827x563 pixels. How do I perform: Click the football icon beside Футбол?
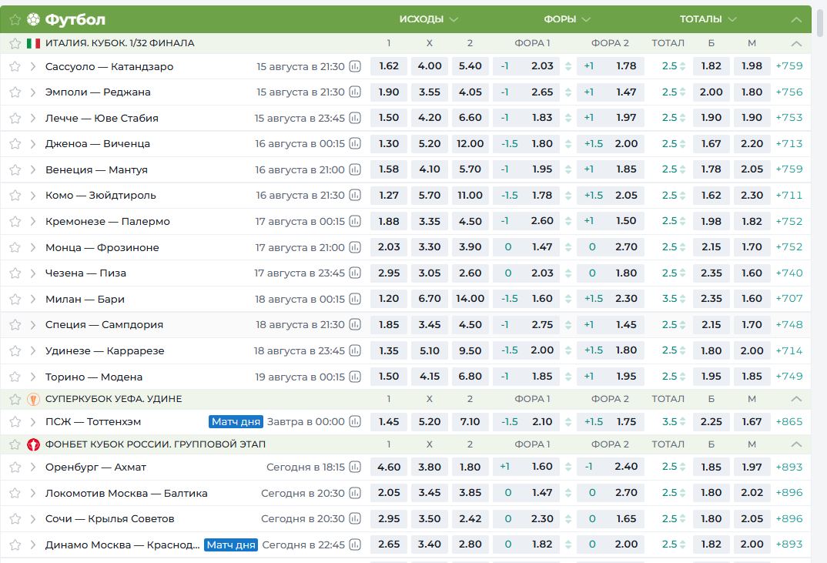pyautogui.click(x=33, y=19)
